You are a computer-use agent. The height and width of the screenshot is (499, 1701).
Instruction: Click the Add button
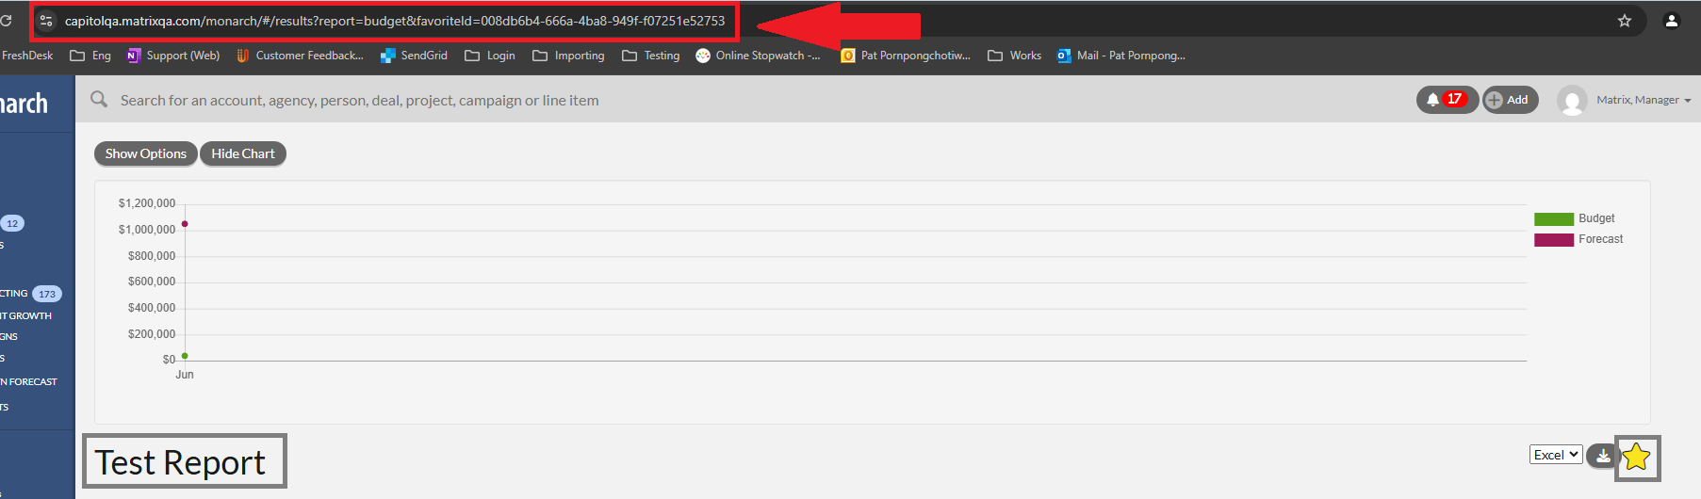1510,100
